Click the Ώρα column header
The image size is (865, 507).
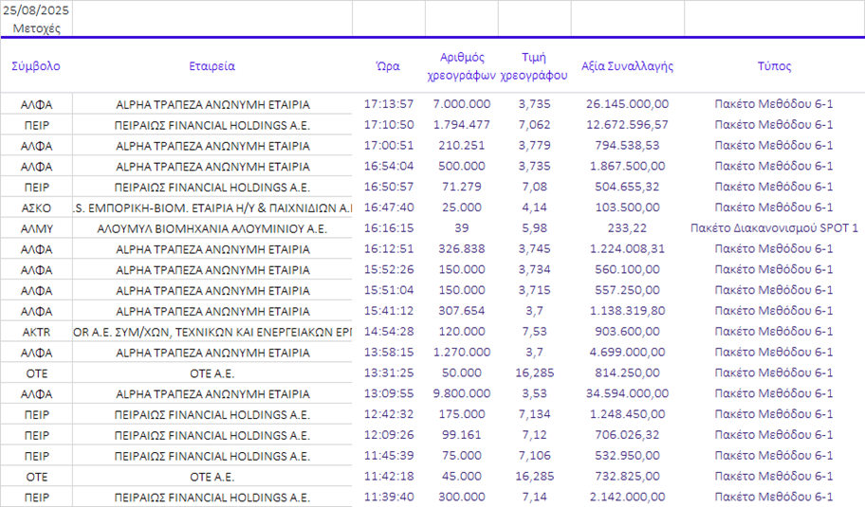pyautogui.click(x=388, y=66)
